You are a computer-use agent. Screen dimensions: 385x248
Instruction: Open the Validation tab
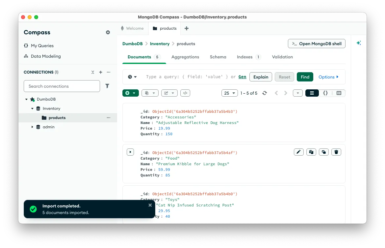pos(282,57)
